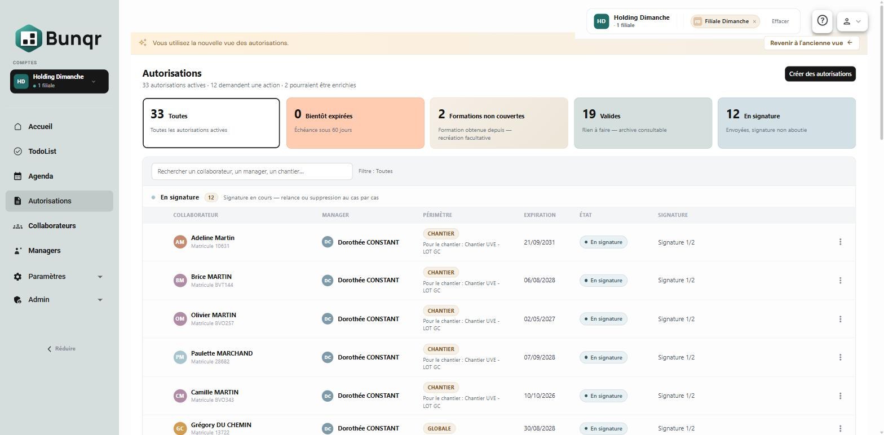Open row actions for Brice MARTIN
Viewport: 884px width, 435px height.
click(x=840, y=281)
